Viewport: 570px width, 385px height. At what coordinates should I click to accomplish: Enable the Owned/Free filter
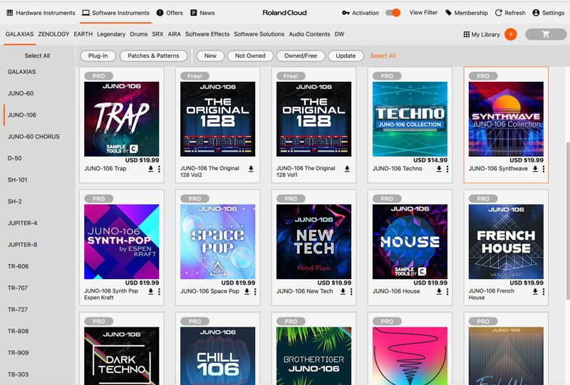[301, 56]
